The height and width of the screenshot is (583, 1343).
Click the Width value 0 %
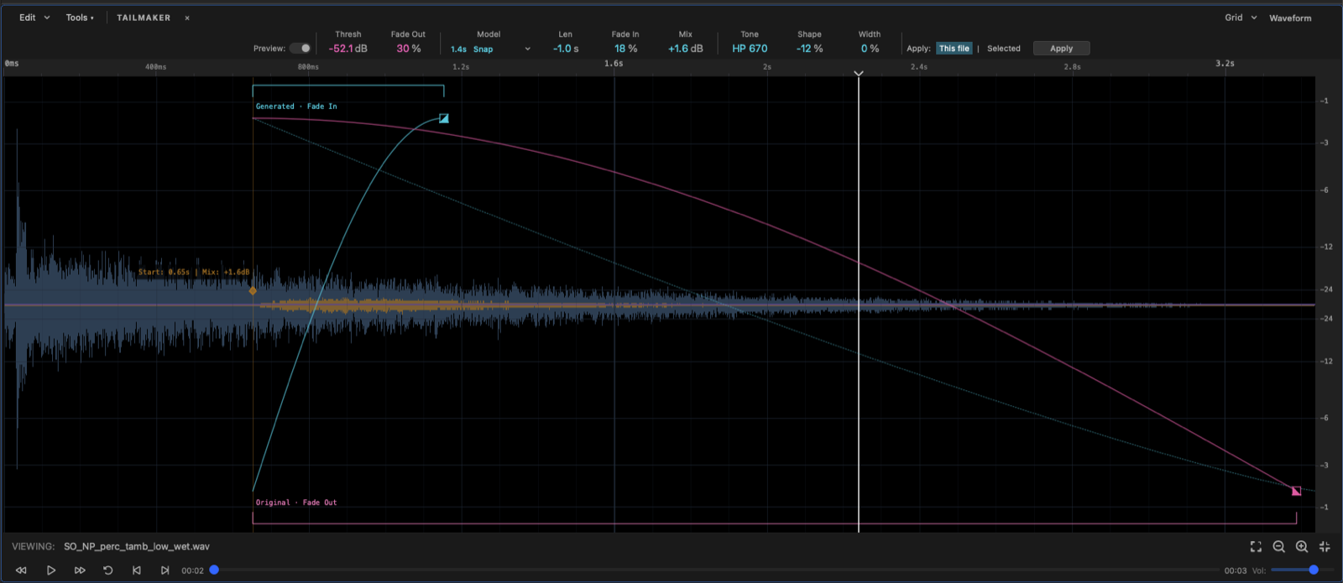click(x=870, y=49)
